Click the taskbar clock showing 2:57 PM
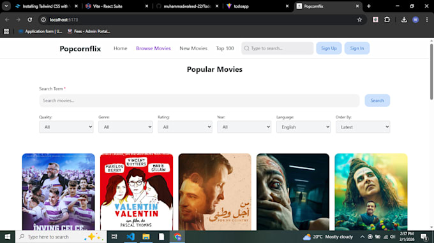 407,237
